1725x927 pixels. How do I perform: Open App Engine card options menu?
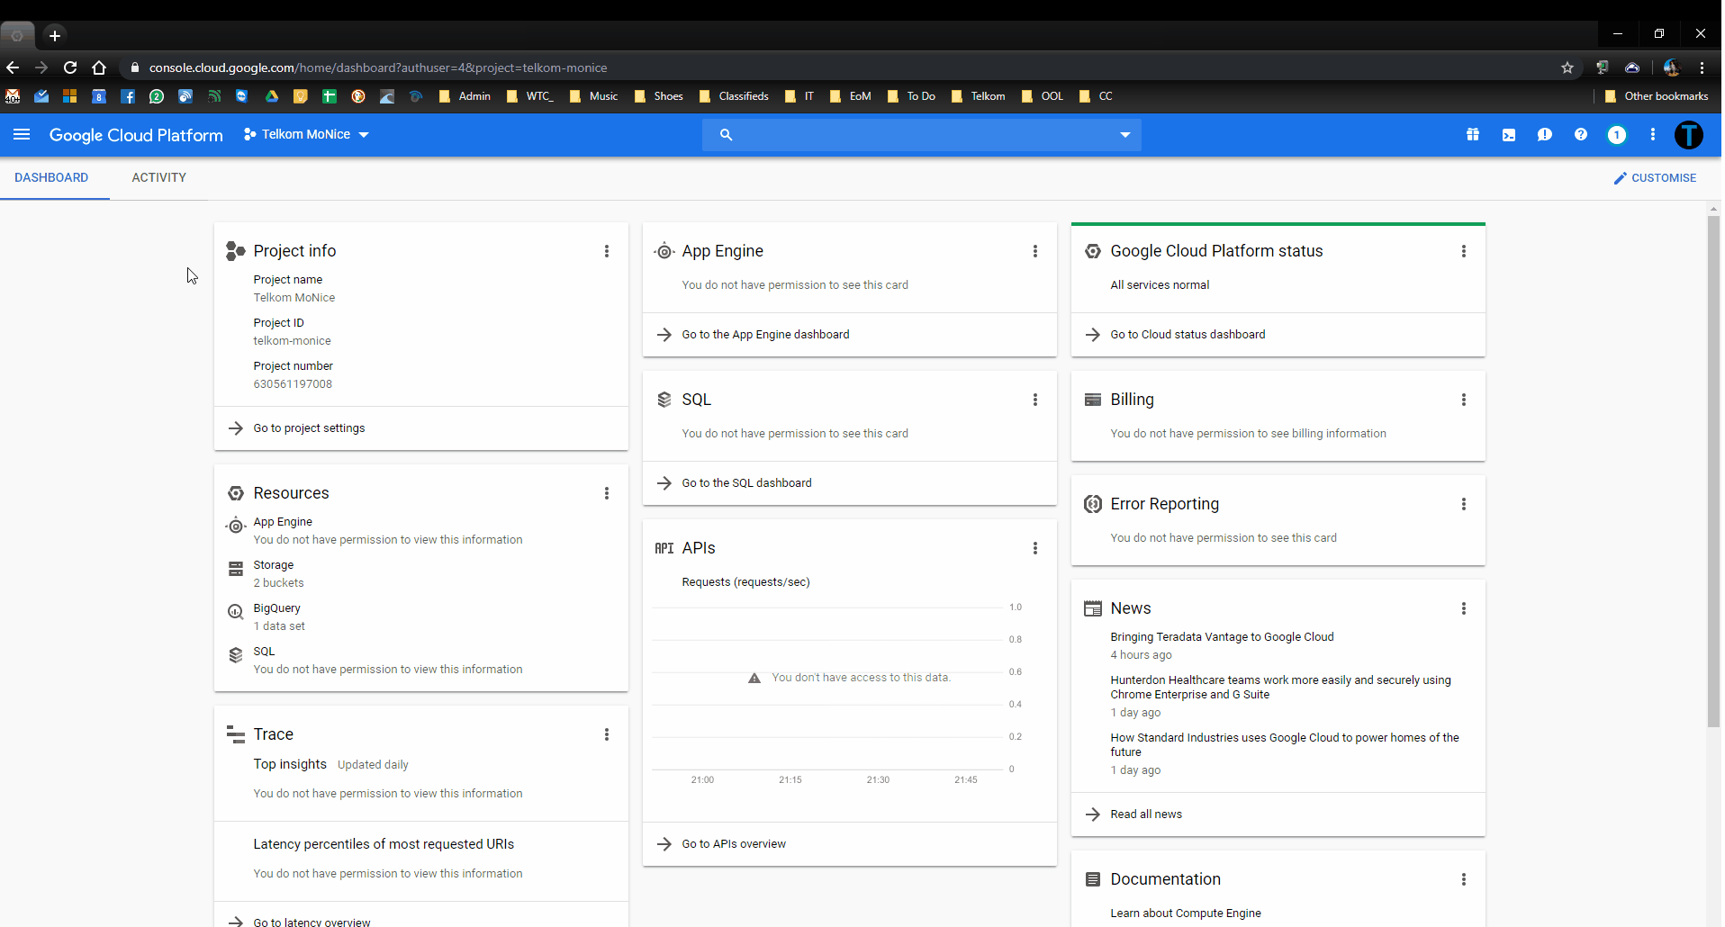point(1035,251)
